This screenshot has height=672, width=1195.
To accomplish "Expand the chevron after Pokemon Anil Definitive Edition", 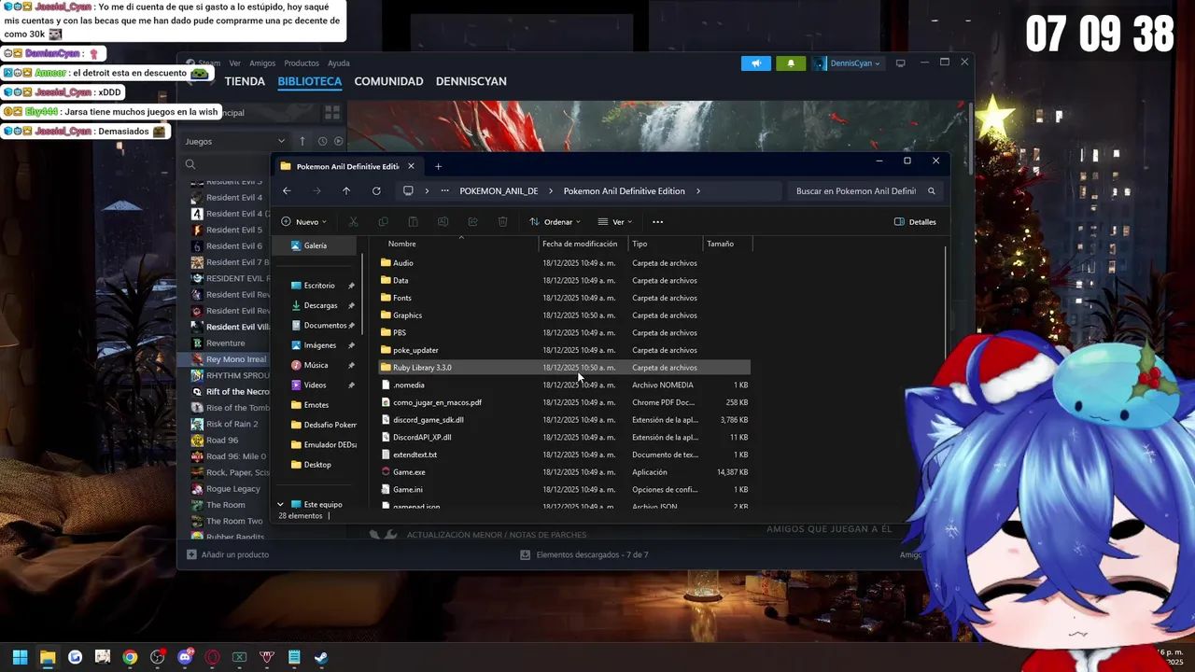I will 698,190.
